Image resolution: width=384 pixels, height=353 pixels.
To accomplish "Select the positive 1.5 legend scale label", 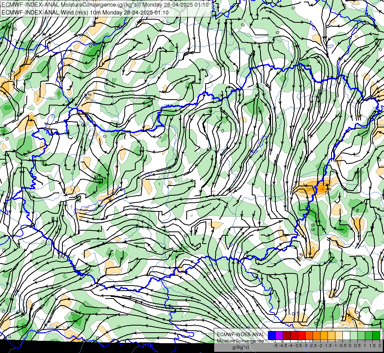I will click(372, 346).
